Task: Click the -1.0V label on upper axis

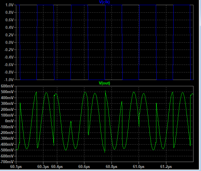Action: pyautogui.click(x=9, y=80)
